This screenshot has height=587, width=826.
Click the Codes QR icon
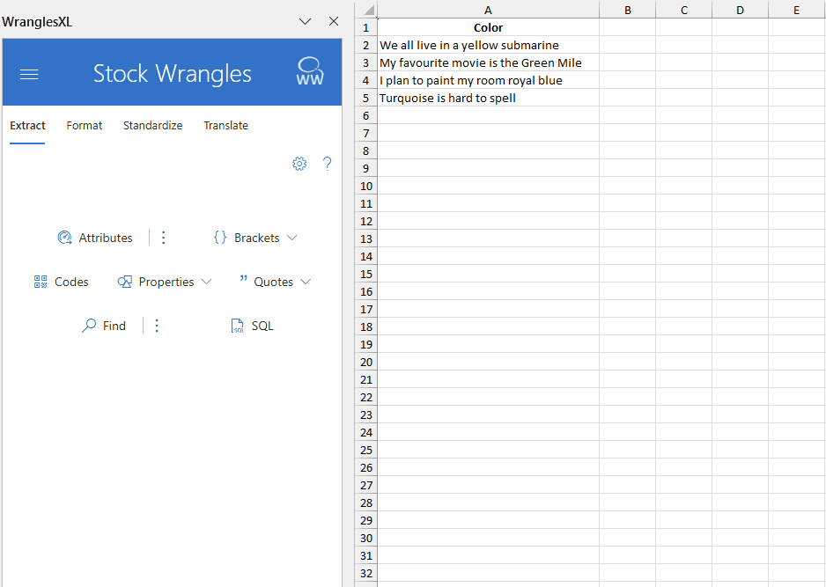pos(41,282)
